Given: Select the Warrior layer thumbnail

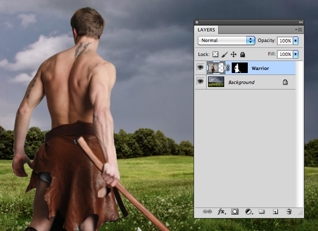Looking at the screenshot, I should [x=216, y=68].
